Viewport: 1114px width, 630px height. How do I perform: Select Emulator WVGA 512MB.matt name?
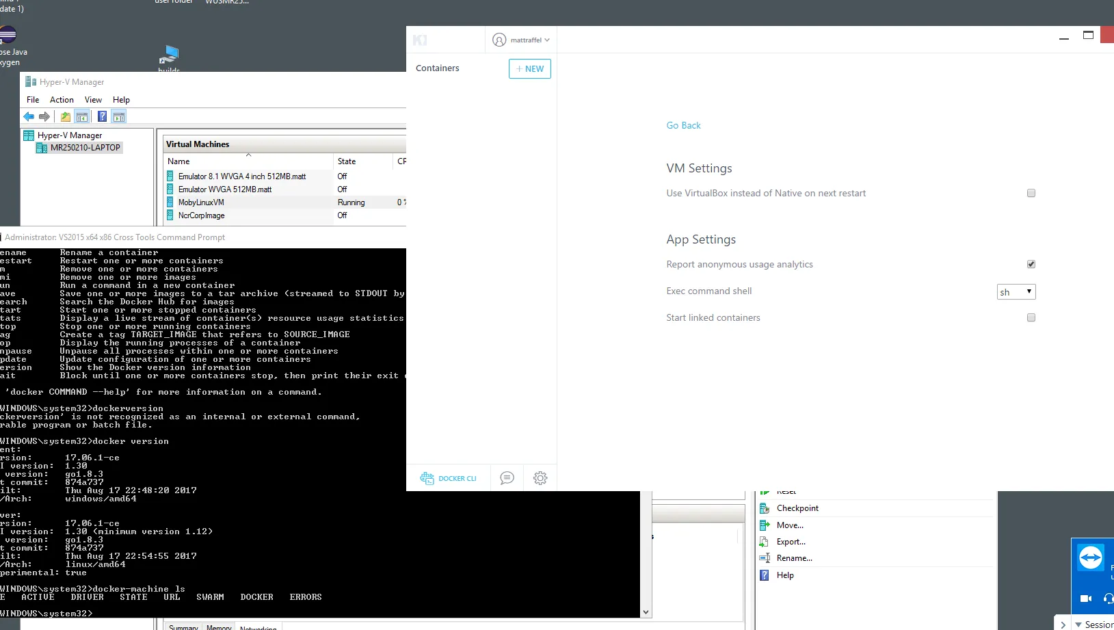click(225, 189)
